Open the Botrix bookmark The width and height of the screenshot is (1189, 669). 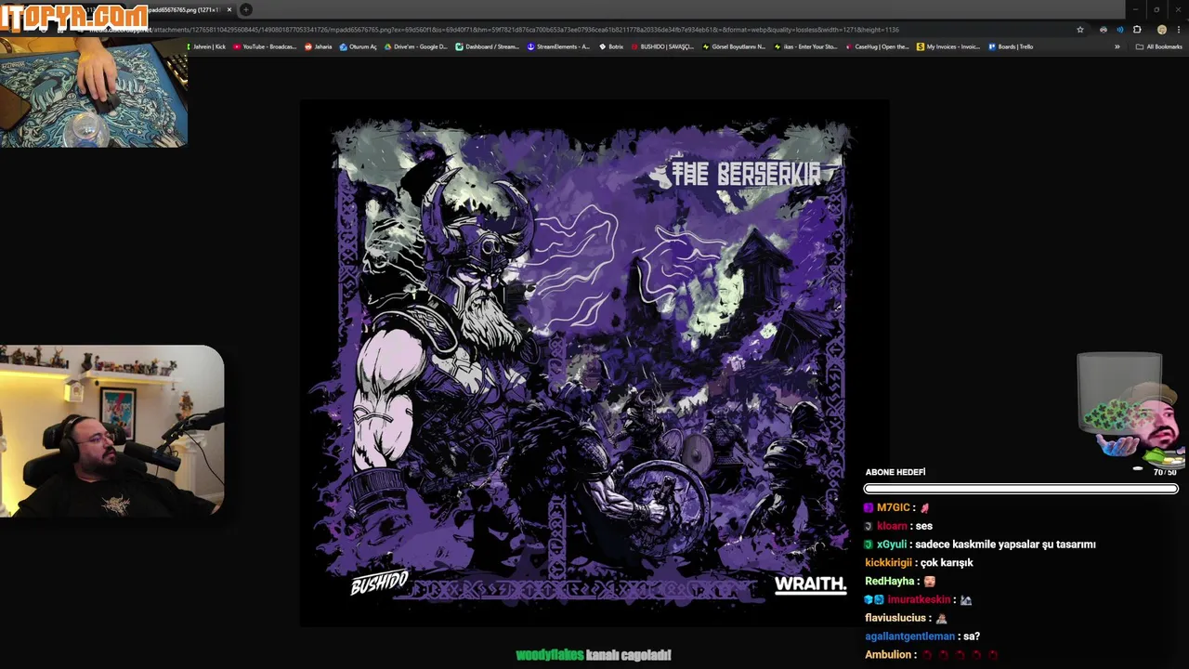pyautogui.click(x=610, y=46)
